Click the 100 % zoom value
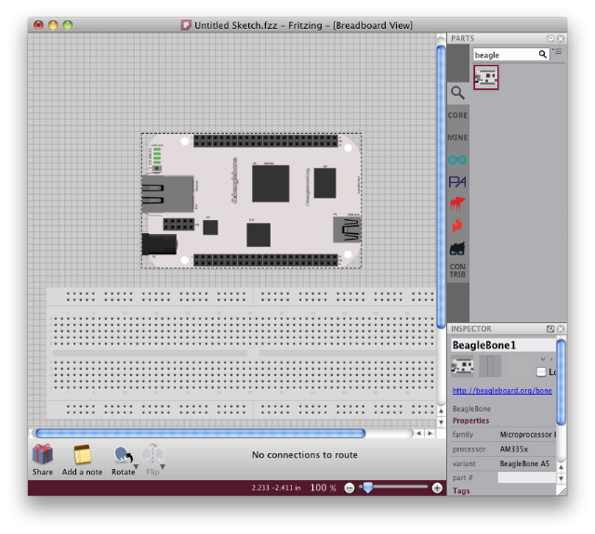This screenshot has width=595, height=534. 323,488
